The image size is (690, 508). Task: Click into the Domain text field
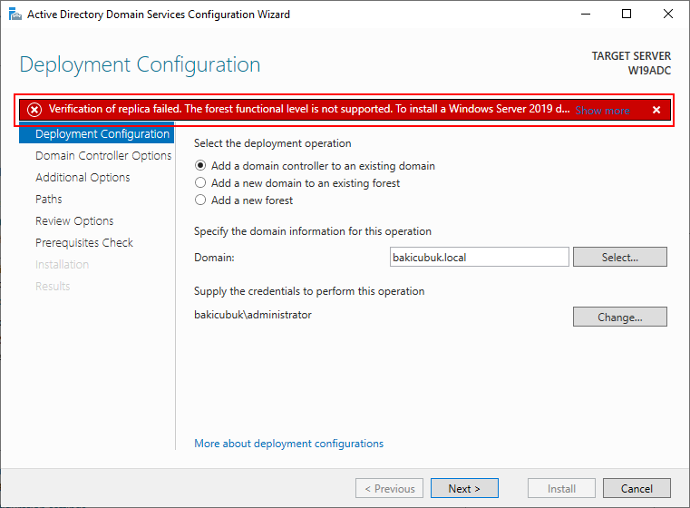pos(480,257)
